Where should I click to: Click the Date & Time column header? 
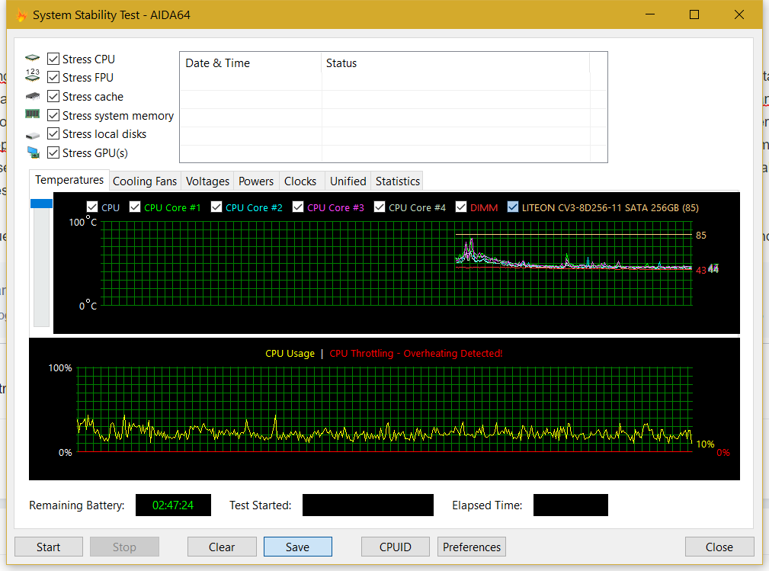pos(251,63)
